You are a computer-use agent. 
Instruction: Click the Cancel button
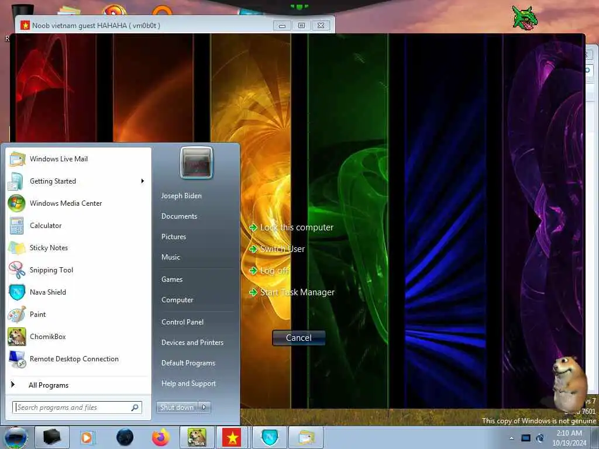click(x=299, y=338)
